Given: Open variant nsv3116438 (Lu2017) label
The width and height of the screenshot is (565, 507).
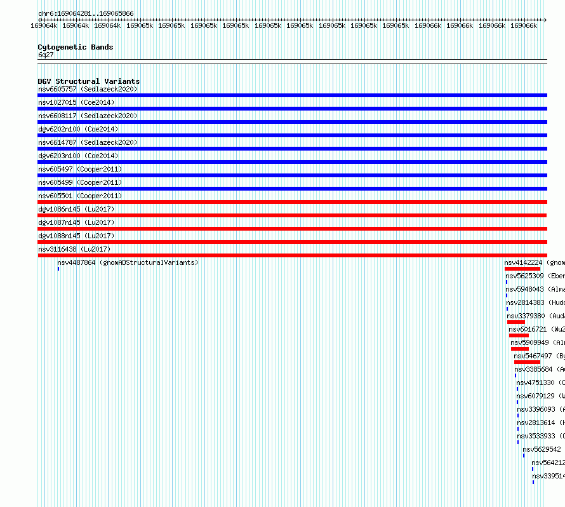Looking at the screenshot, I should pyautogui.click(x=74, y=249).
